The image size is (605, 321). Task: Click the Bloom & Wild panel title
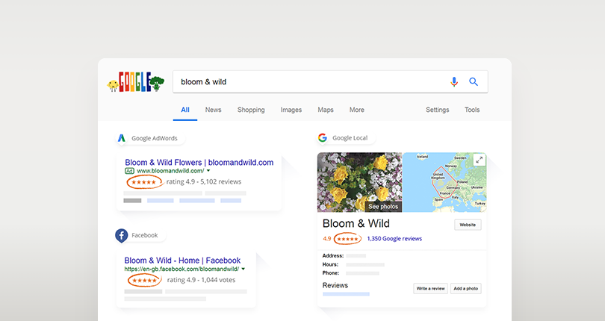(356, 224)
